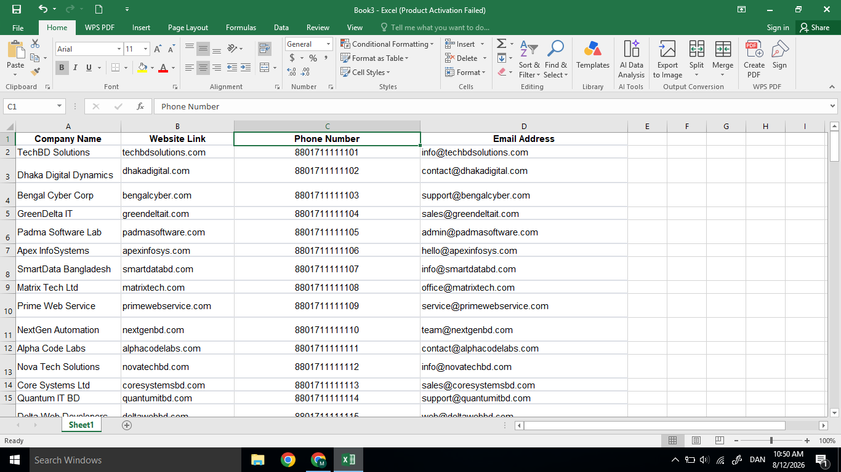Click the Format cells button
The image size is (841, 472).
[466, 73]
